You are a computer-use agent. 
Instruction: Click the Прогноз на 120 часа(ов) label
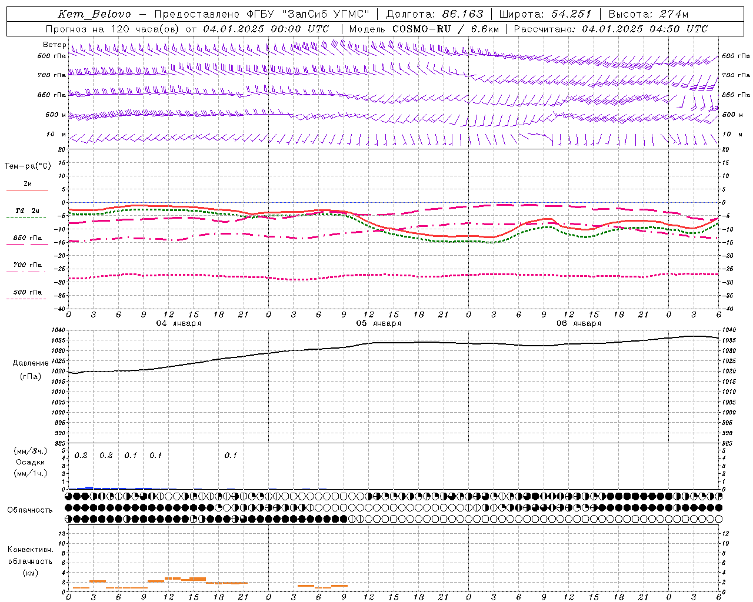click(113, 29)
